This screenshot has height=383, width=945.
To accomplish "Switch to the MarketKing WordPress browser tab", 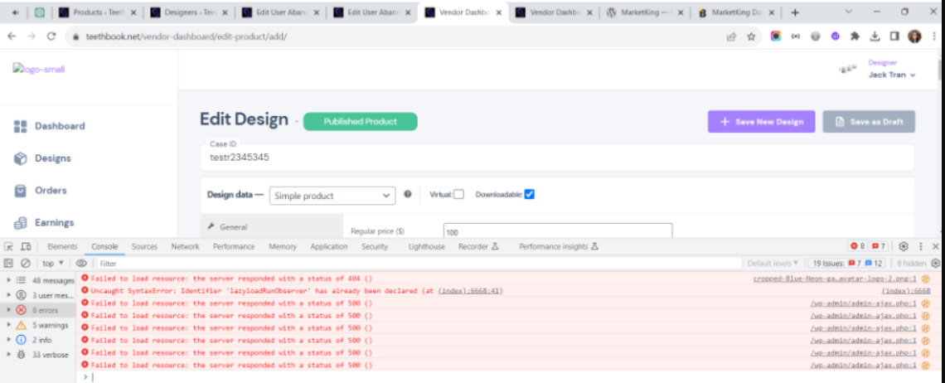I will [645, 12].
